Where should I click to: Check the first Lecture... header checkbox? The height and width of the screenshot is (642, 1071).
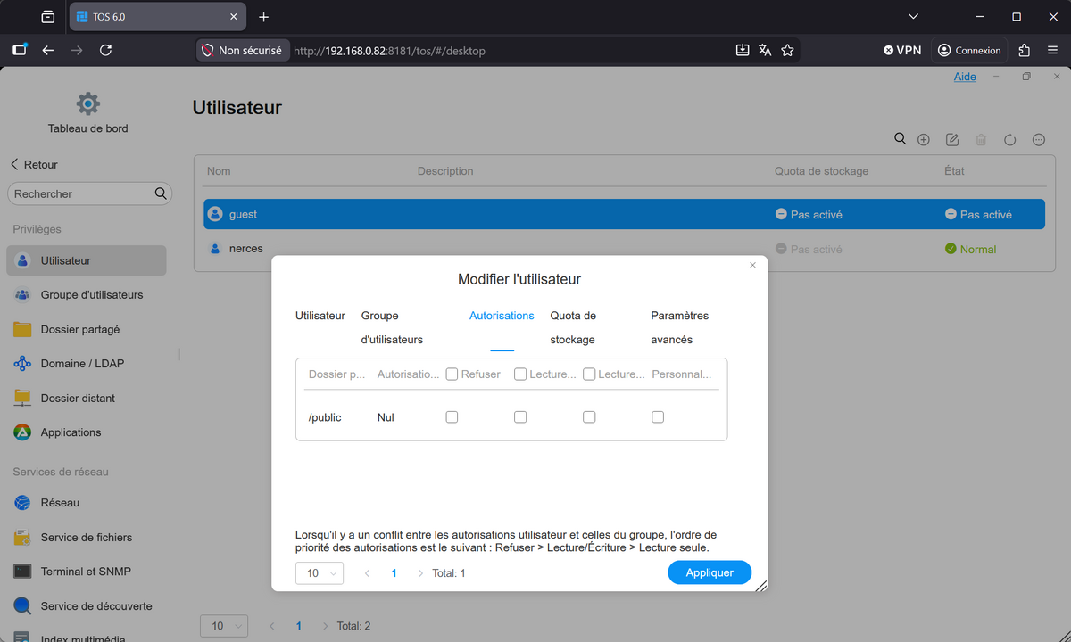click(520, 374)
